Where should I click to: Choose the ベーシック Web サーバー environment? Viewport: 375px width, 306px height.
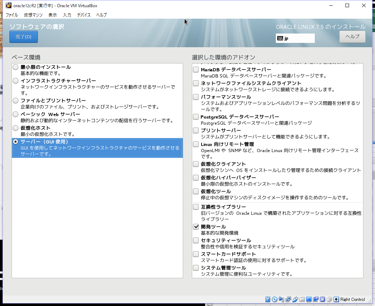click(15, 114)
